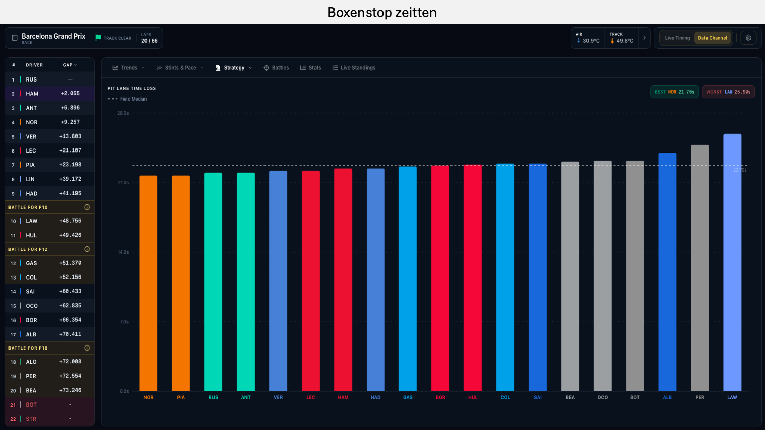The height and width of the screenshot is (430, 765).
Task: Select HAM row in driver list
Action: pyautogui.click(x=50, y=93)
